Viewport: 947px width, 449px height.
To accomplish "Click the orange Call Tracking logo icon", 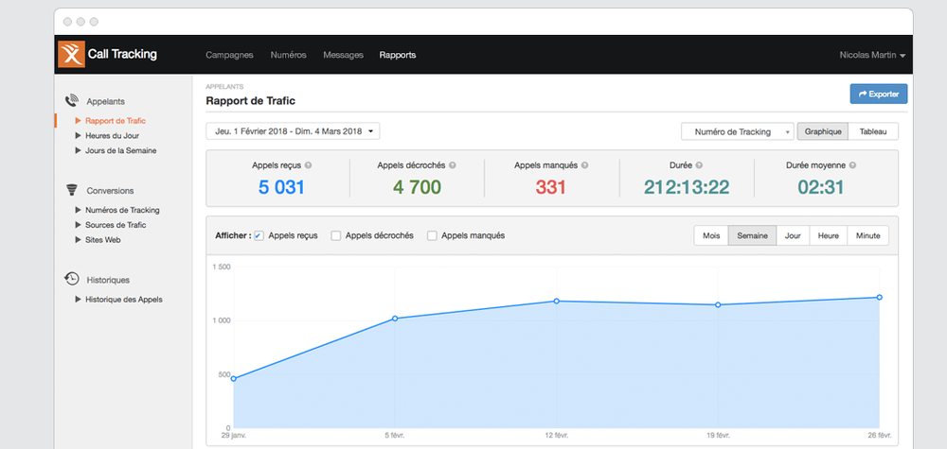I will (x=71, y=54).
